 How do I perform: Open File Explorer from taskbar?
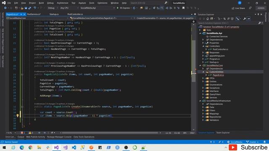point(39,147)
